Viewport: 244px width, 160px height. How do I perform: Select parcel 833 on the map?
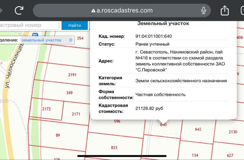[114, 147]
